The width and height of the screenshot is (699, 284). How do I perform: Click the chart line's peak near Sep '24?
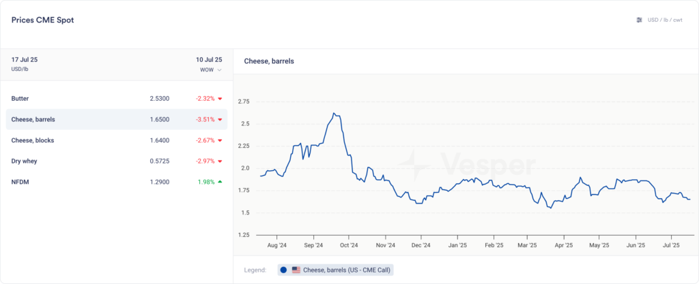[333, 113]
